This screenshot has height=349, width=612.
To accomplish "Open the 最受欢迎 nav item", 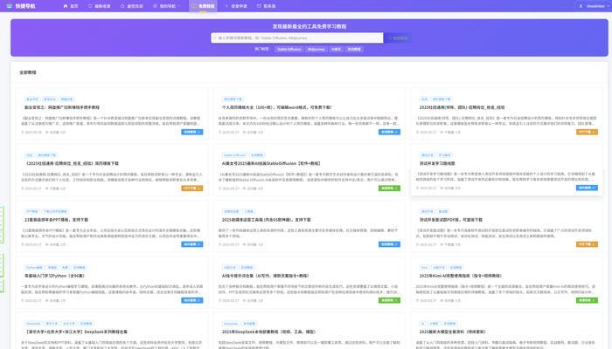I will pos(132,6).
